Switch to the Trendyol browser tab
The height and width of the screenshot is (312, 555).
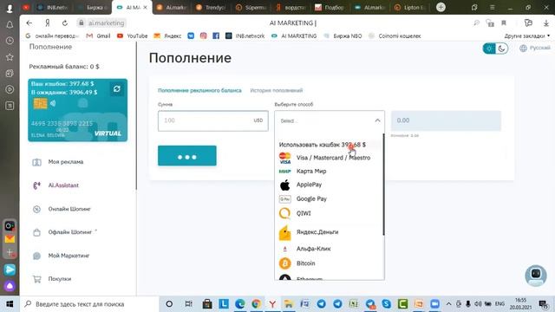211,7
